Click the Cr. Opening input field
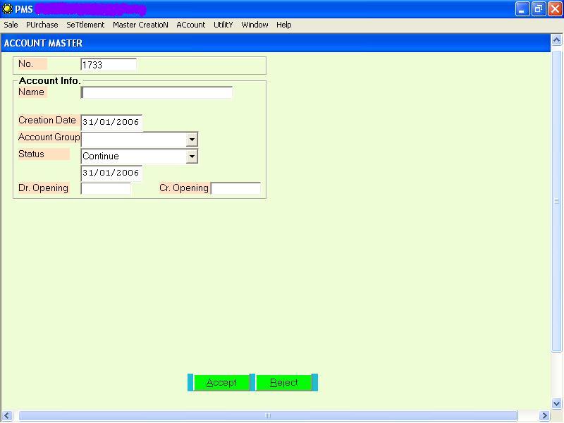Viewport: 564px width, 423px height. tap(235, 188)
